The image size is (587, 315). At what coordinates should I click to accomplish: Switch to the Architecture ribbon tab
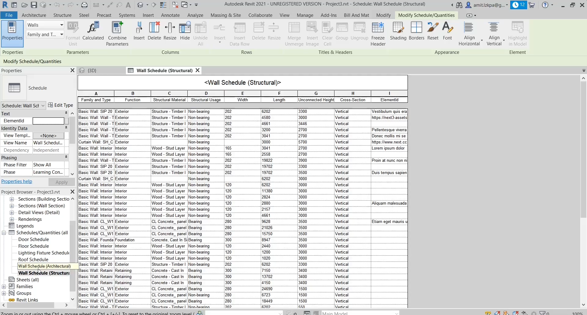(34, 15)
